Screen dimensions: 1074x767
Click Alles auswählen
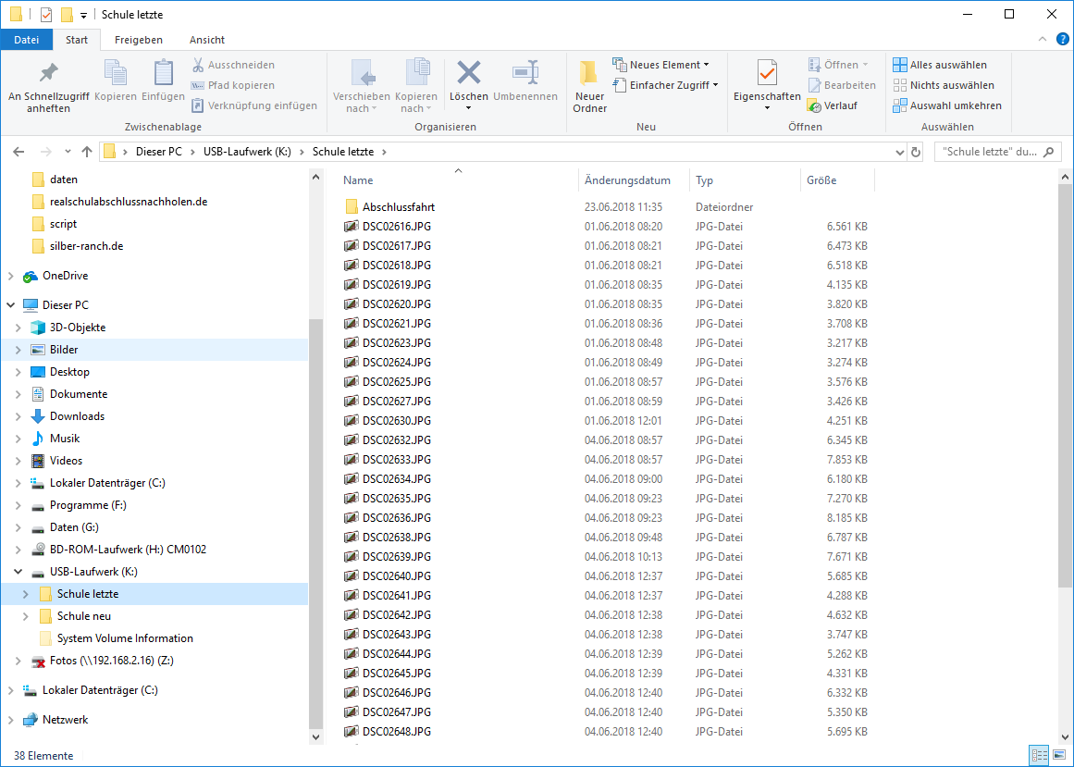940,65
